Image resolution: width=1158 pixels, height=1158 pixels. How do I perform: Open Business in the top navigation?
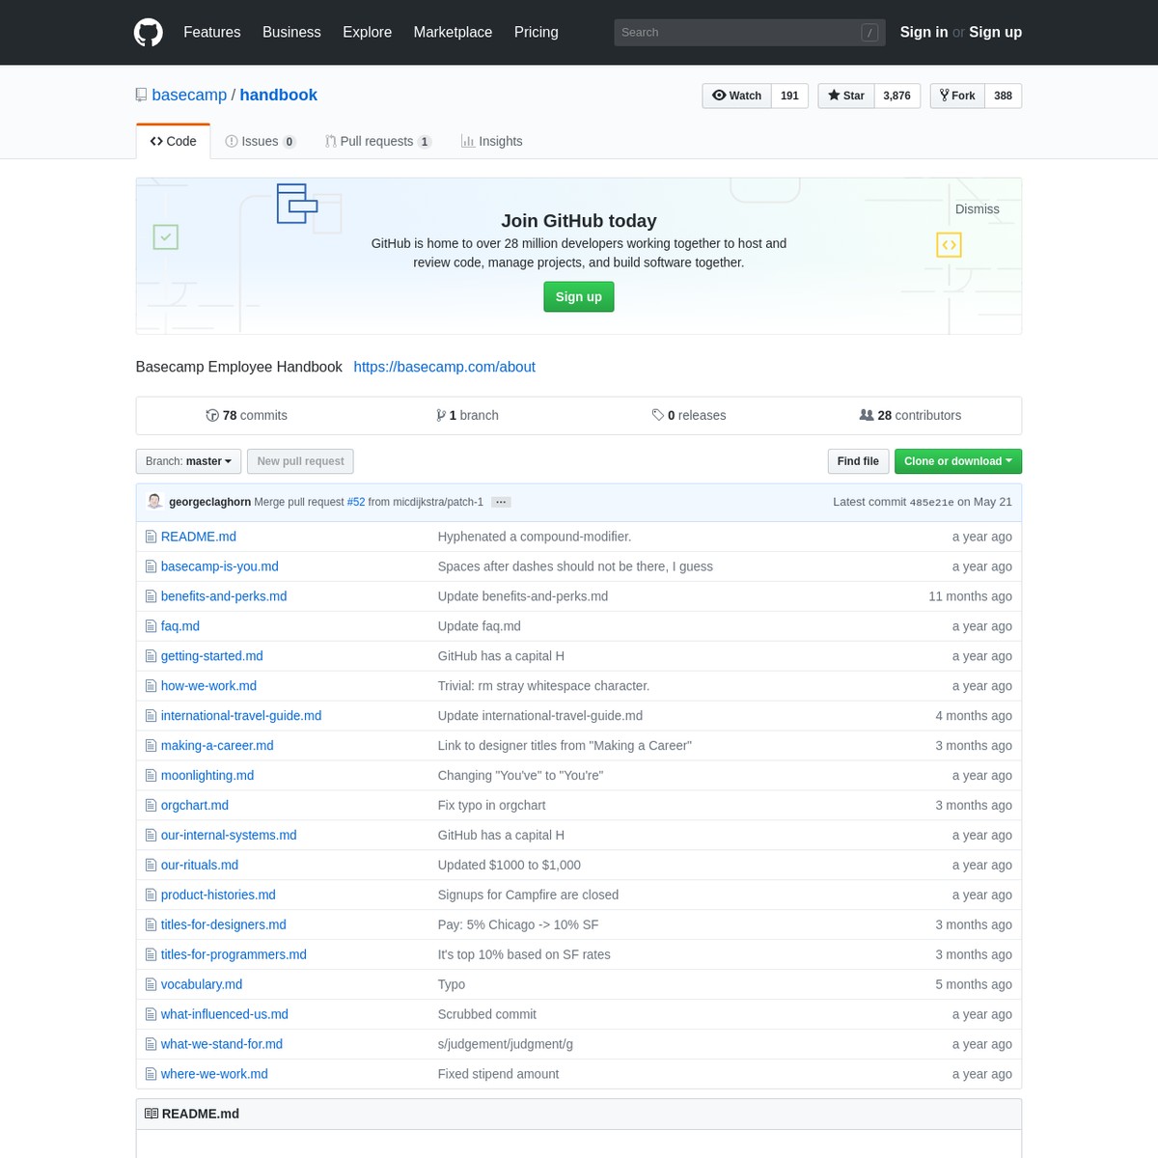tap(291, 32)
